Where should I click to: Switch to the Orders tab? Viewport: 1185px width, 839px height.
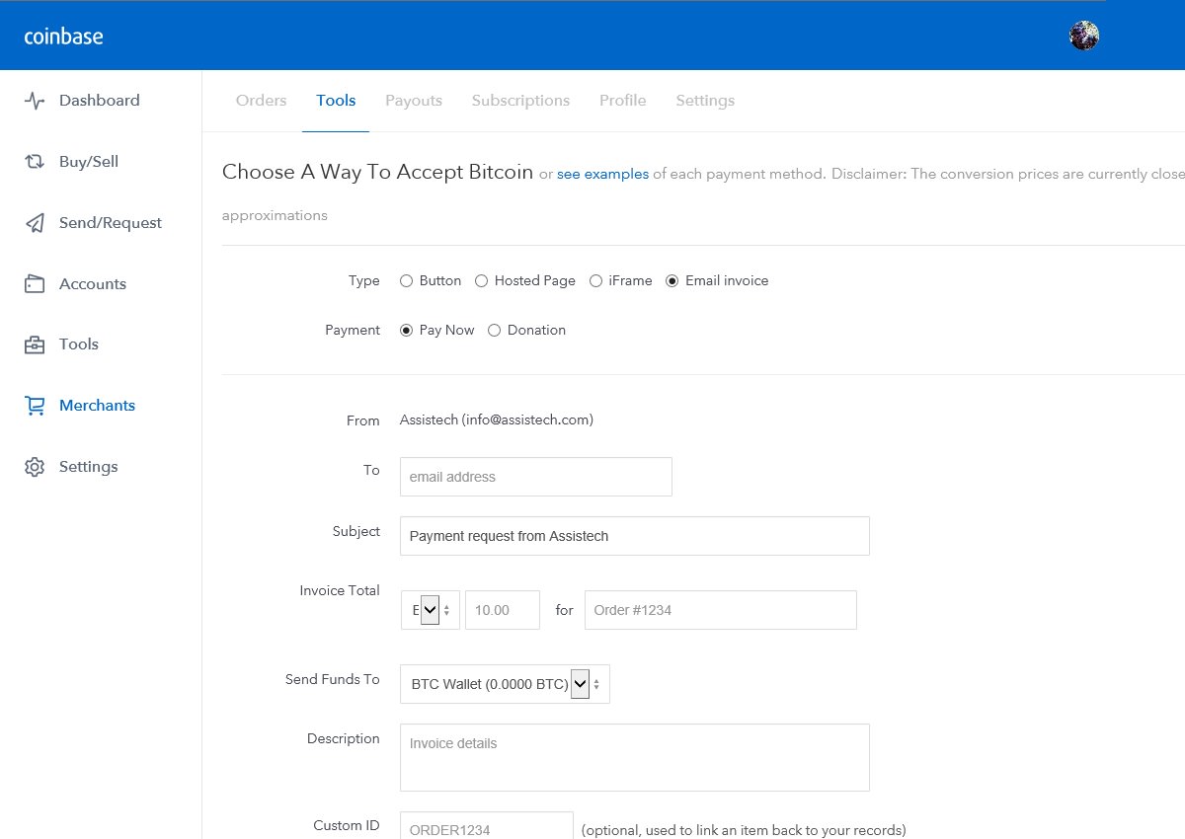point(262,101)
